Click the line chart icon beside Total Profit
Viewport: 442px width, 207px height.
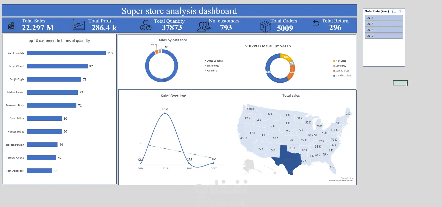click(79, 25)
